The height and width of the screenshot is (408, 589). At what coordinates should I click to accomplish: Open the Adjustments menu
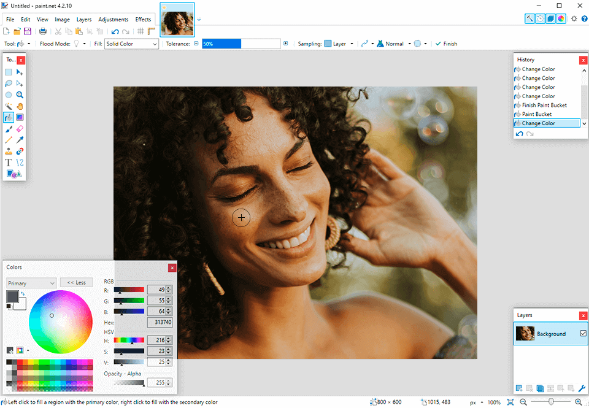click(x=113, y=20)
